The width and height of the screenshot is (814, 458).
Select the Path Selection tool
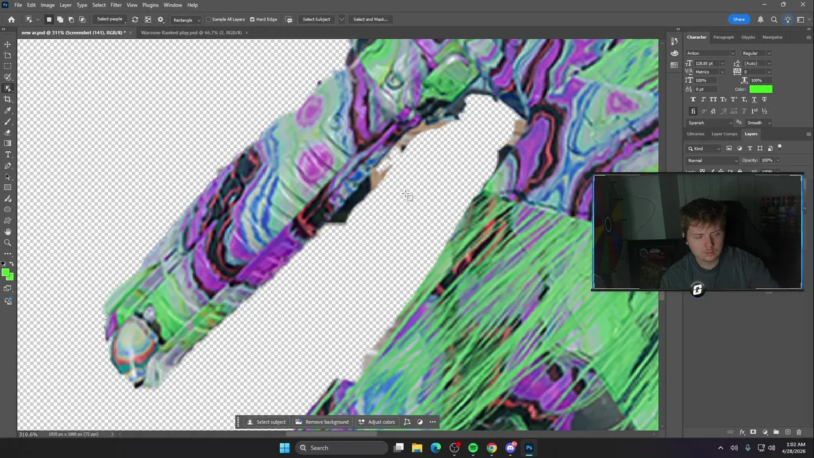(x=8, y=177)
